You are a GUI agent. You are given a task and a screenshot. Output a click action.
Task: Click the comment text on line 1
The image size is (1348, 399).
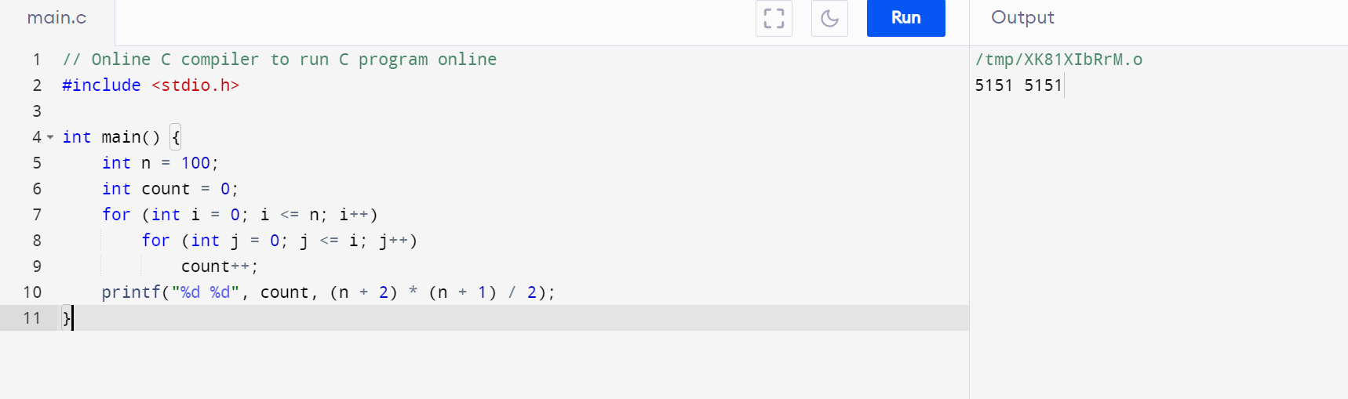pos(279,60)
